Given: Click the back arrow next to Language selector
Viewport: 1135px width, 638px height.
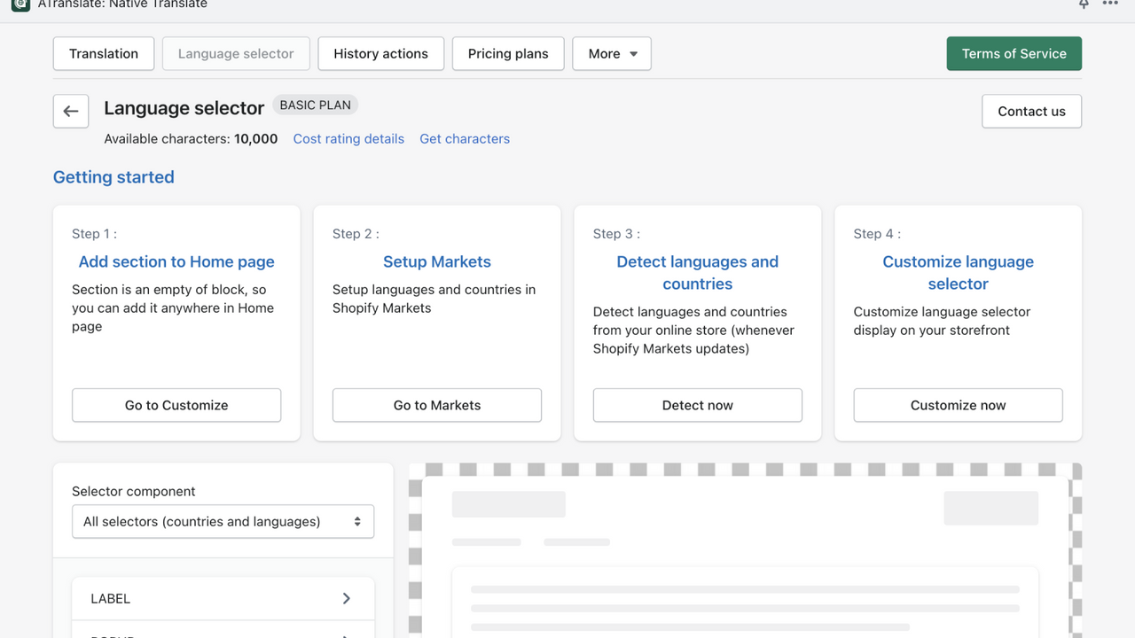Looking at the screenshot, I should click(x=70, y=111).
